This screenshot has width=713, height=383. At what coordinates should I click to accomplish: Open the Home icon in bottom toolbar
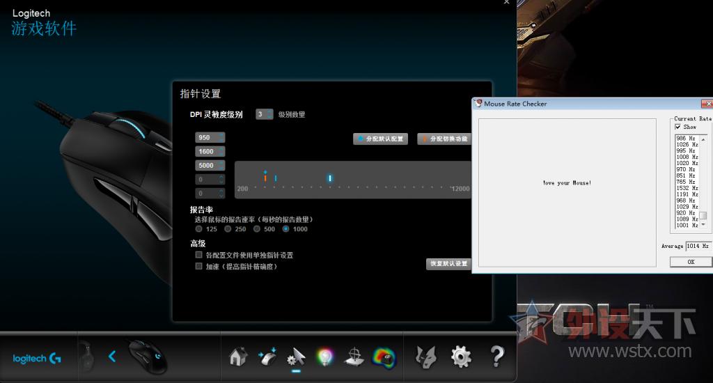pyautogui.click(x=238, y=357)
